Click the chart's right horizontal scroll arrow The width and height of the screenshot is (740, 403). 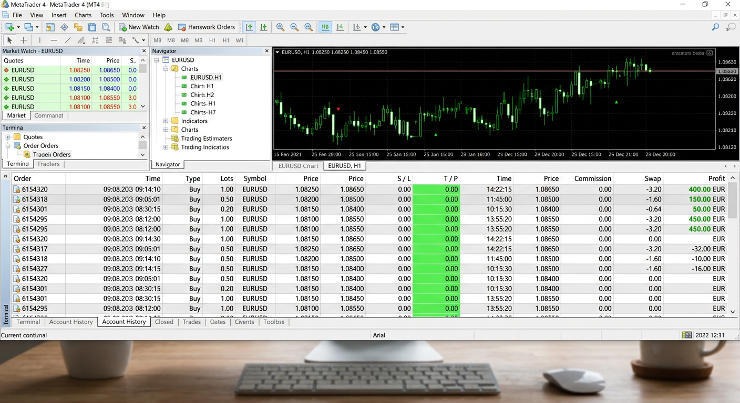[734, 166]
